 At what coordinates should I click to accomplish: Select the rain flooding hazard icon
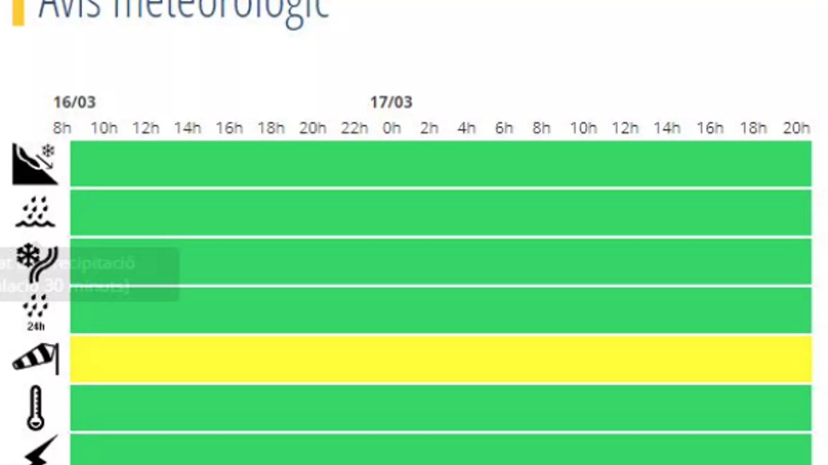(x=35, y=212)
